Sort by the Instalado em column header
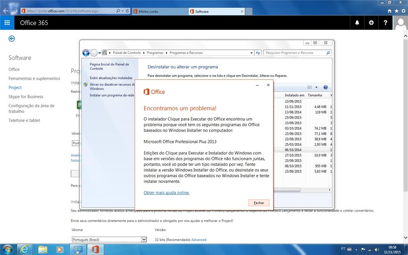Image resolution: width=408 pixels, height=255 pixels. click(x=294, y=95)
